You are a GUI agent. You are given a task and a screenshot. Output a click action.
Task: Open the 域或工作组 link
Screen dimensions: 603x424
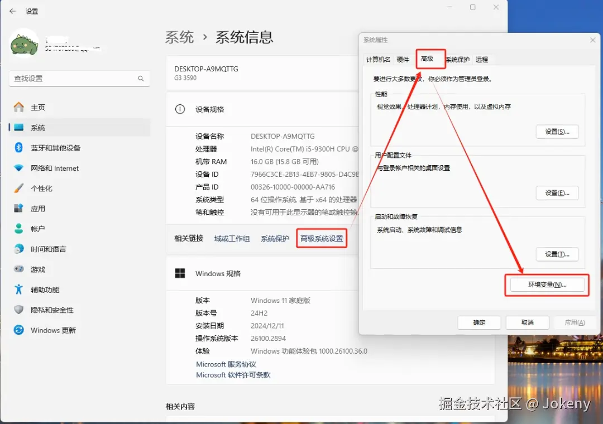(x=232, y=239)
